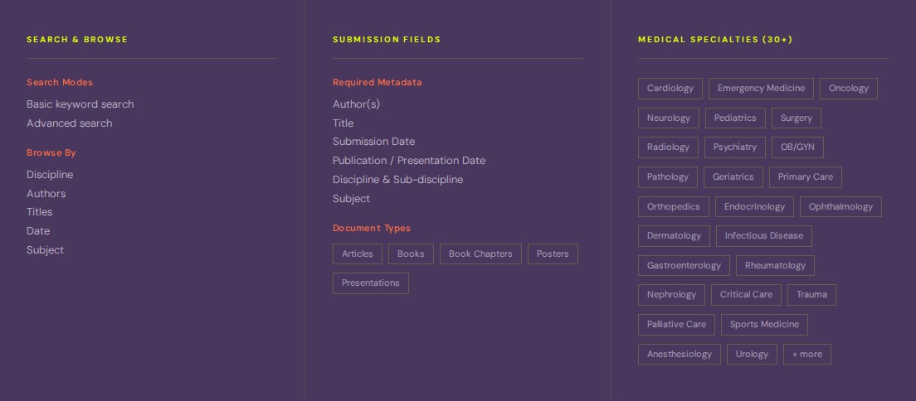Choose the Emergency Medicine tag
Image resolution: width=916 pixels, height=401 pixels.
pos(761,89)
